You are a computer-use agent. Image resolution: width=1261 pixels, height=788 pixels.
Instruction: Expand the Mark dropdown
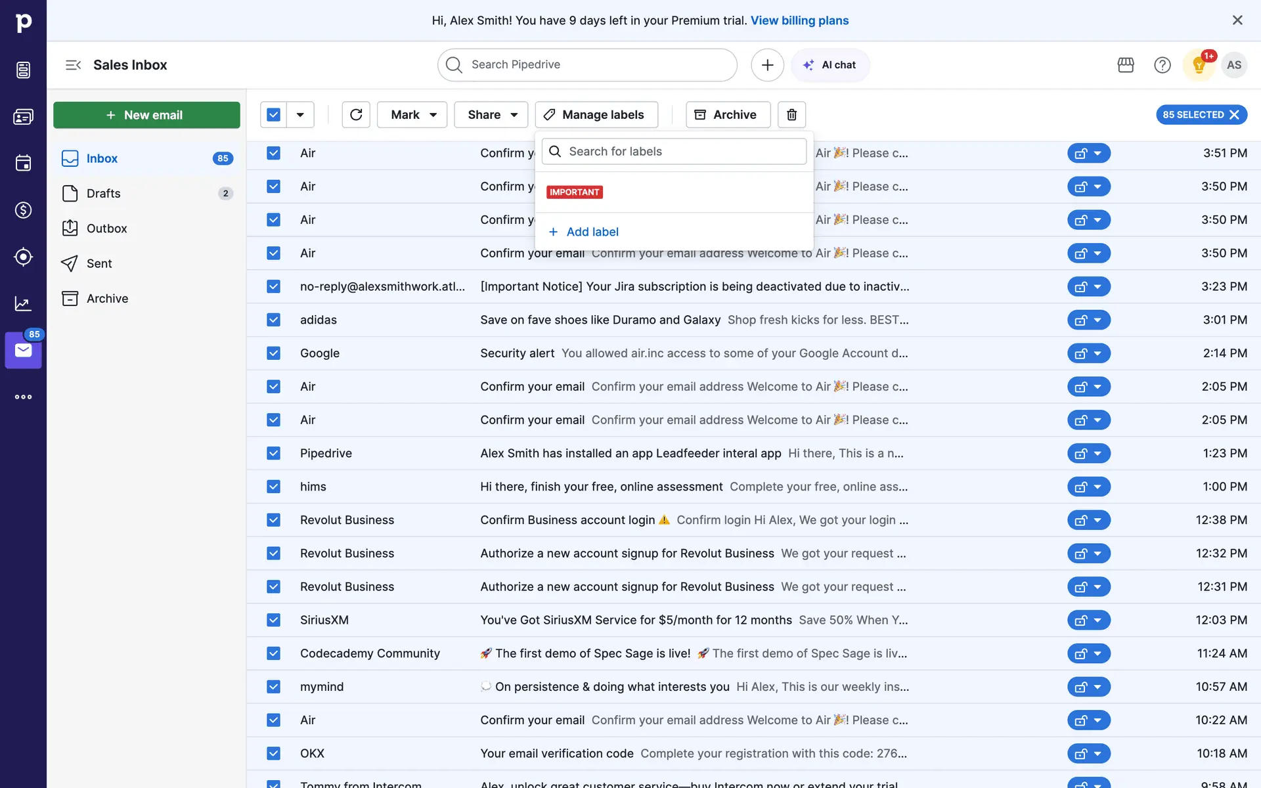click(412, 115)
